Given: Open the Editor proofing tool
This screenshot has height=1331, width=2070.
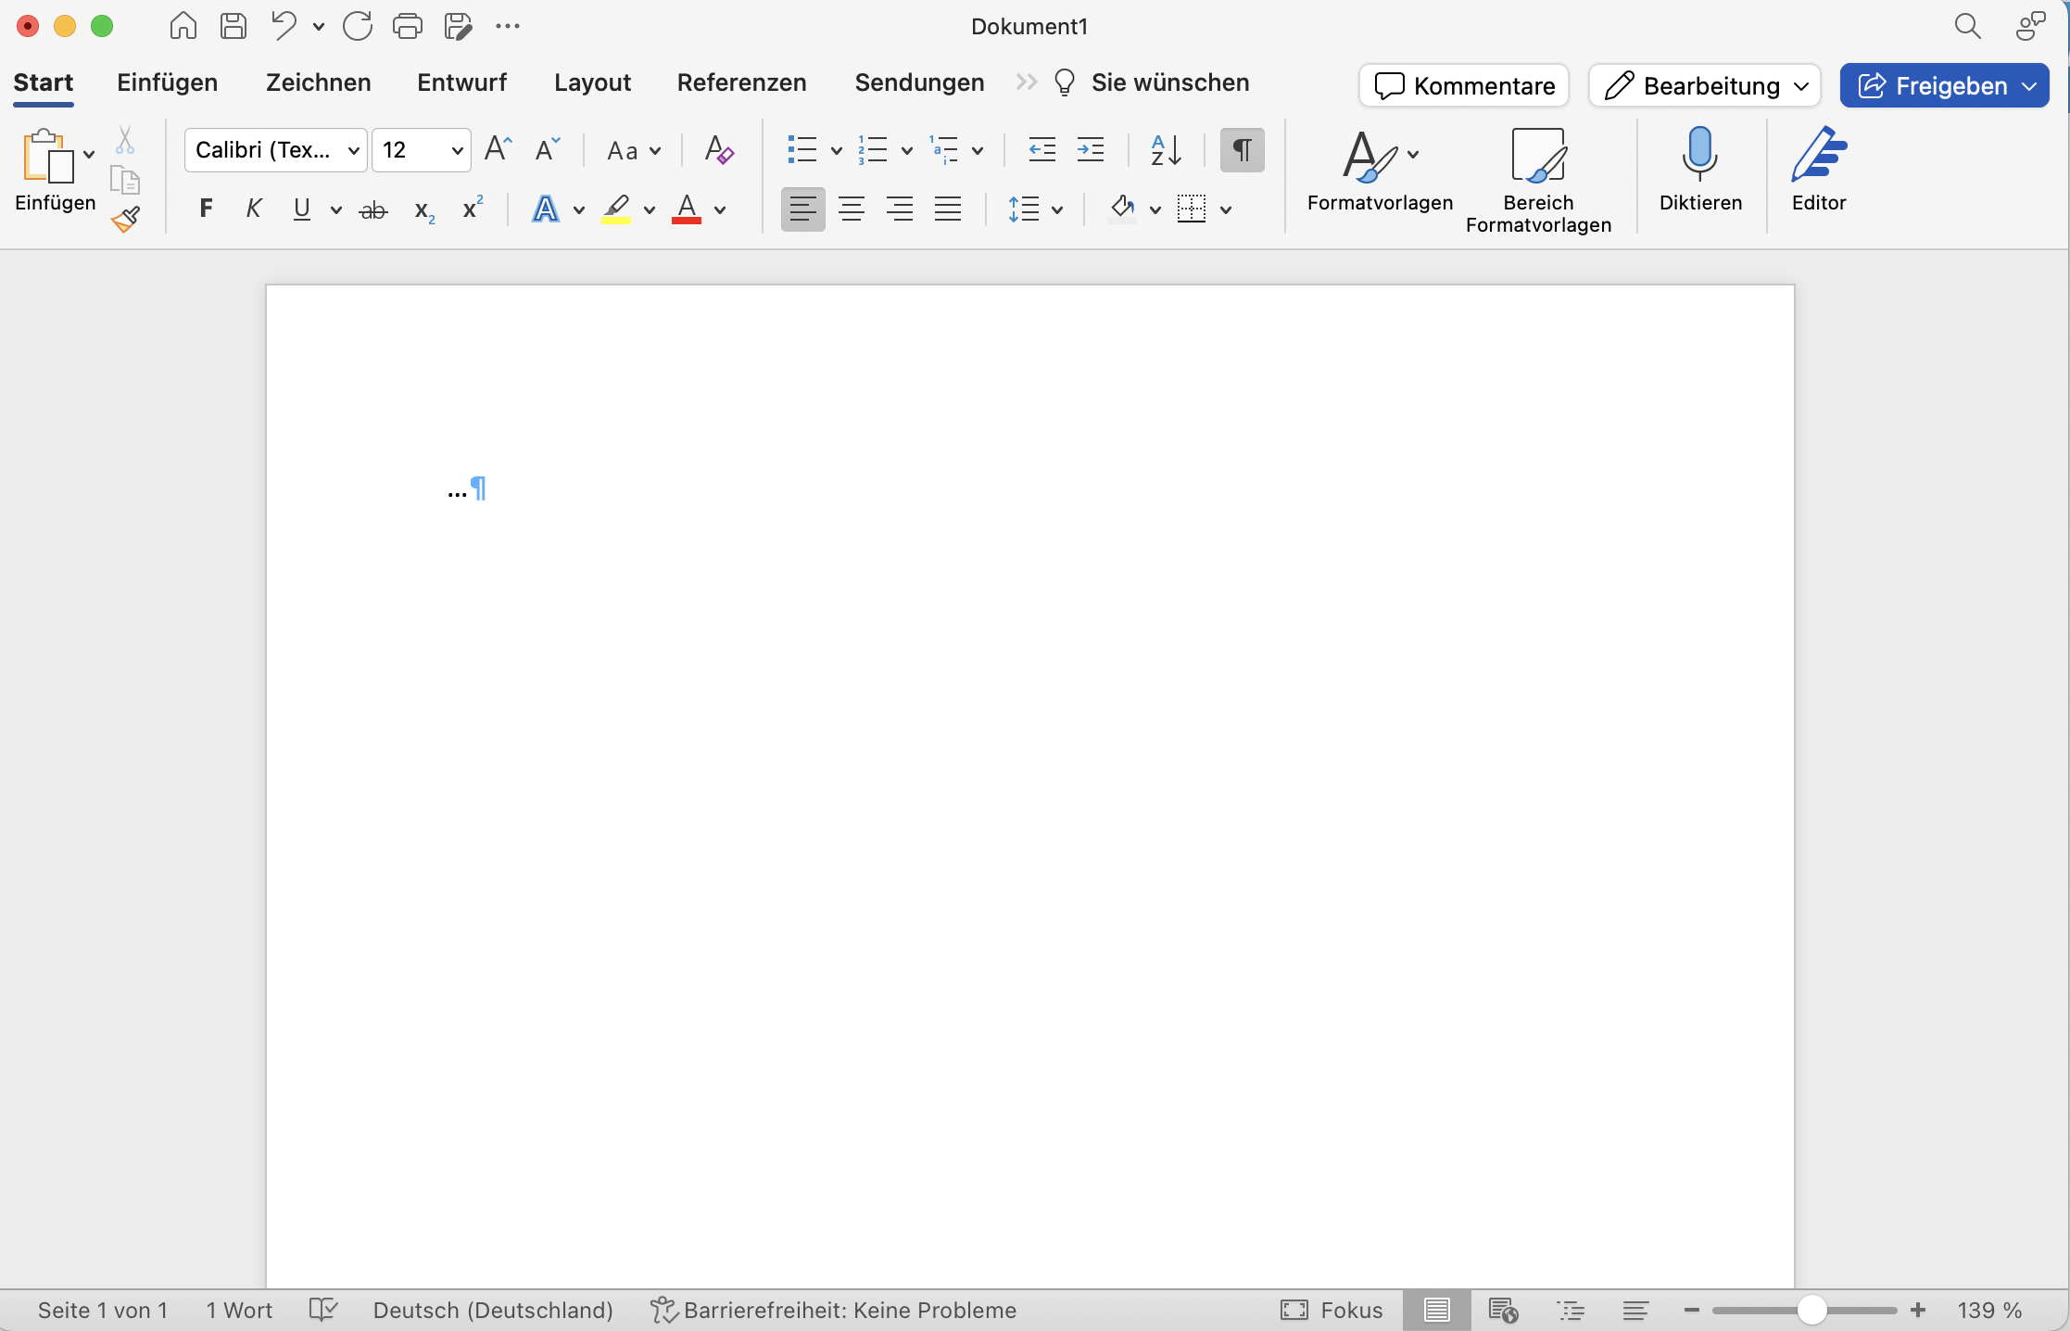Looking at the screenshot, I should click(1818, 170).
